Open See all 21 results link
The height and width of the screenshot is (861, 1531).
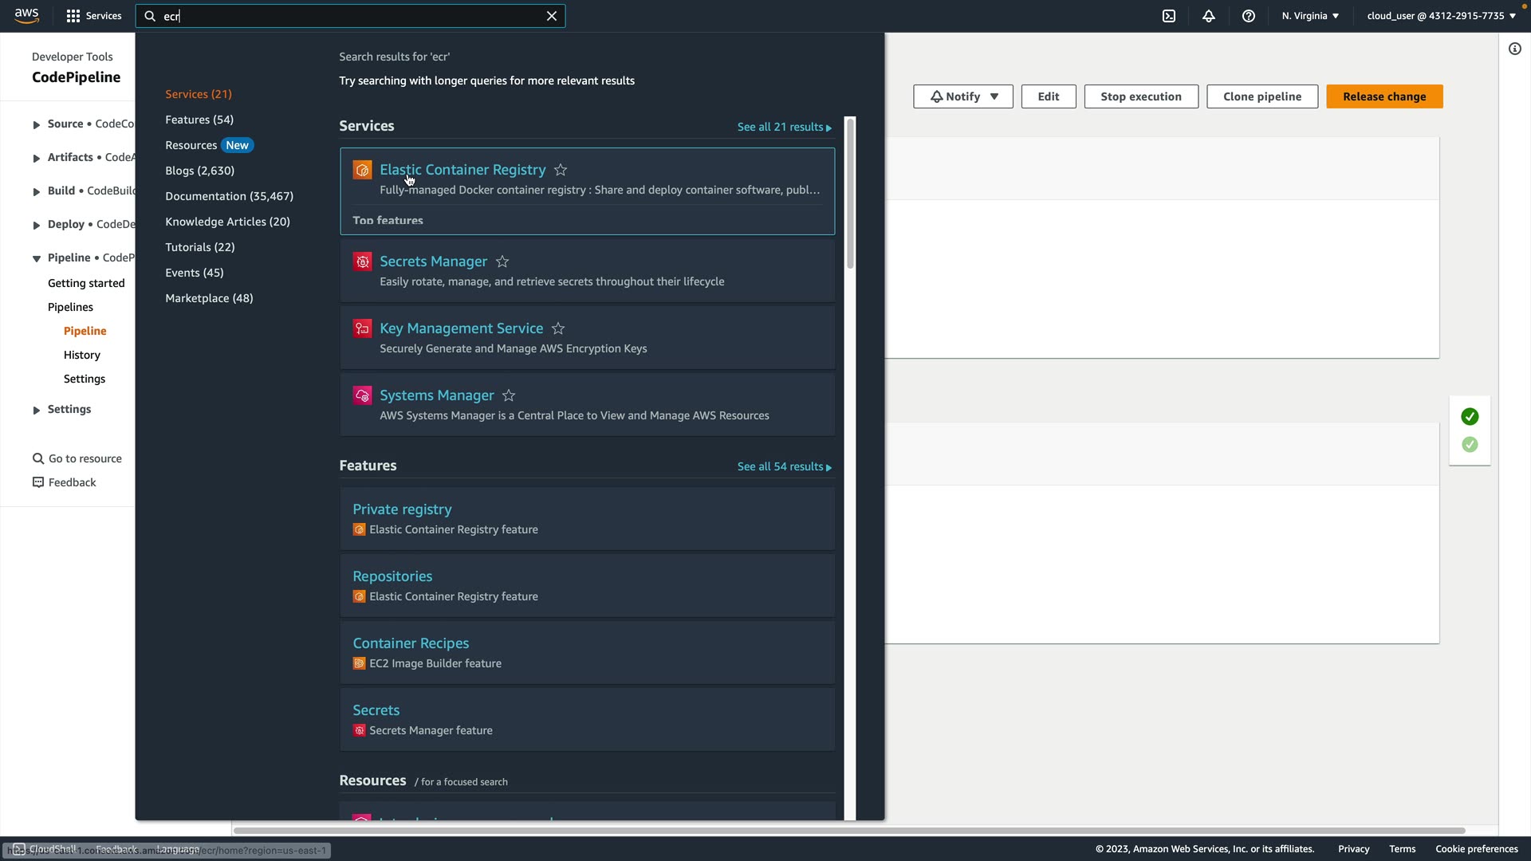(784, 127)
